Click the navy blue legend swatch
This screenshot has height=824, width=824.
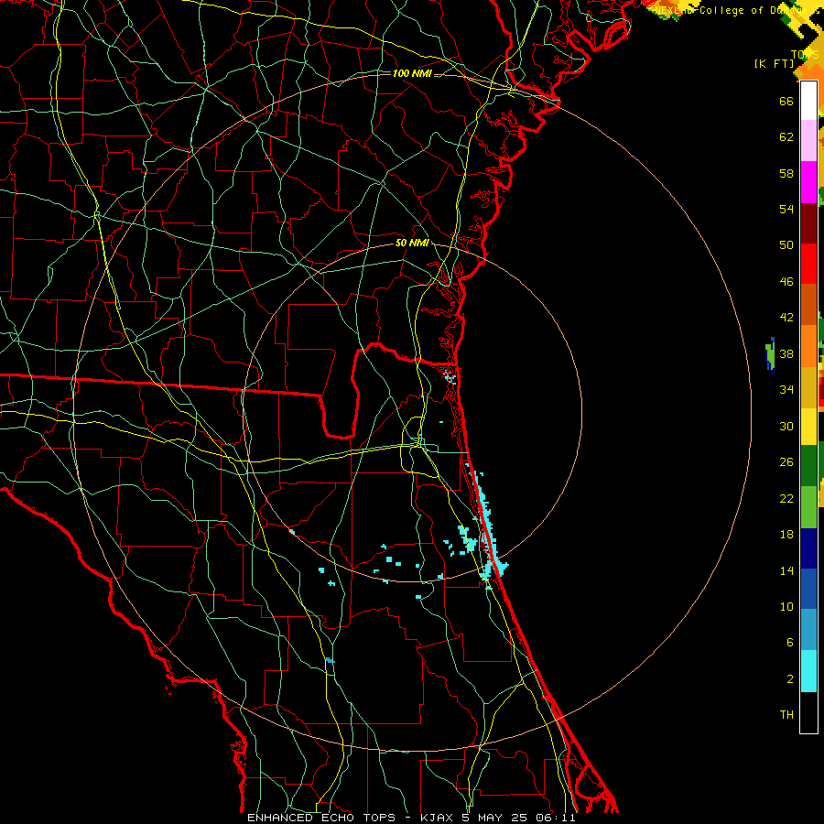(x=808, y=548)
